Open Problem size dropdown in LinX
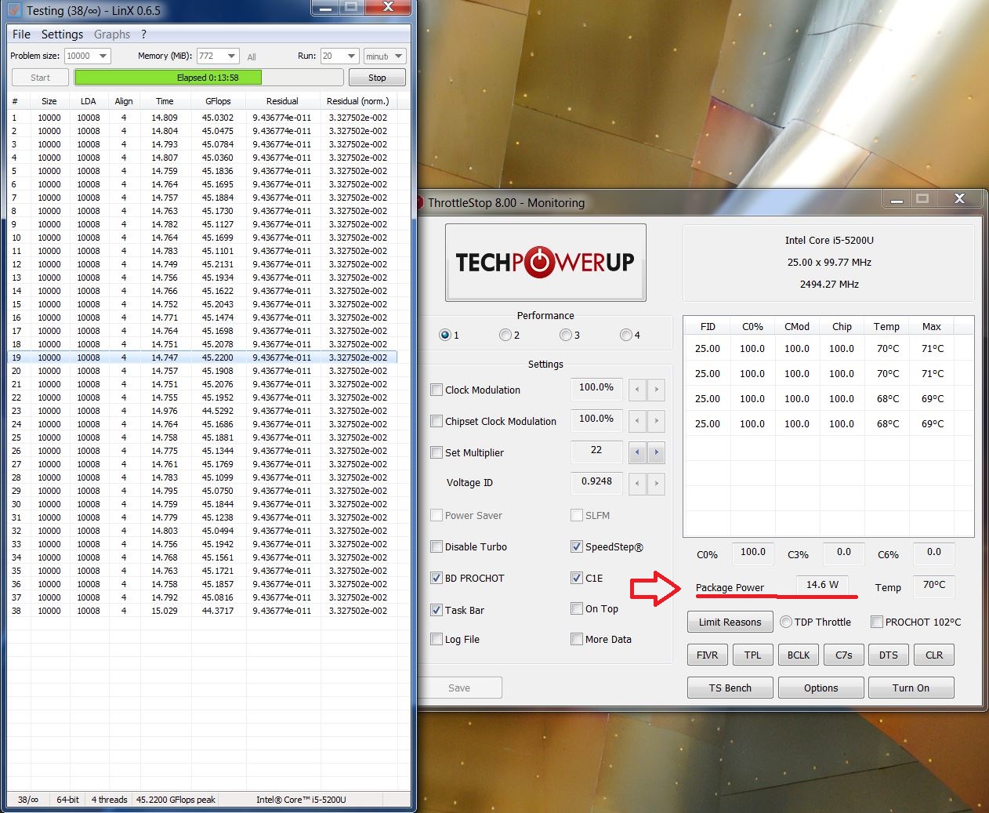This screenshot has width=989, height=813. [x=87, y=56]
